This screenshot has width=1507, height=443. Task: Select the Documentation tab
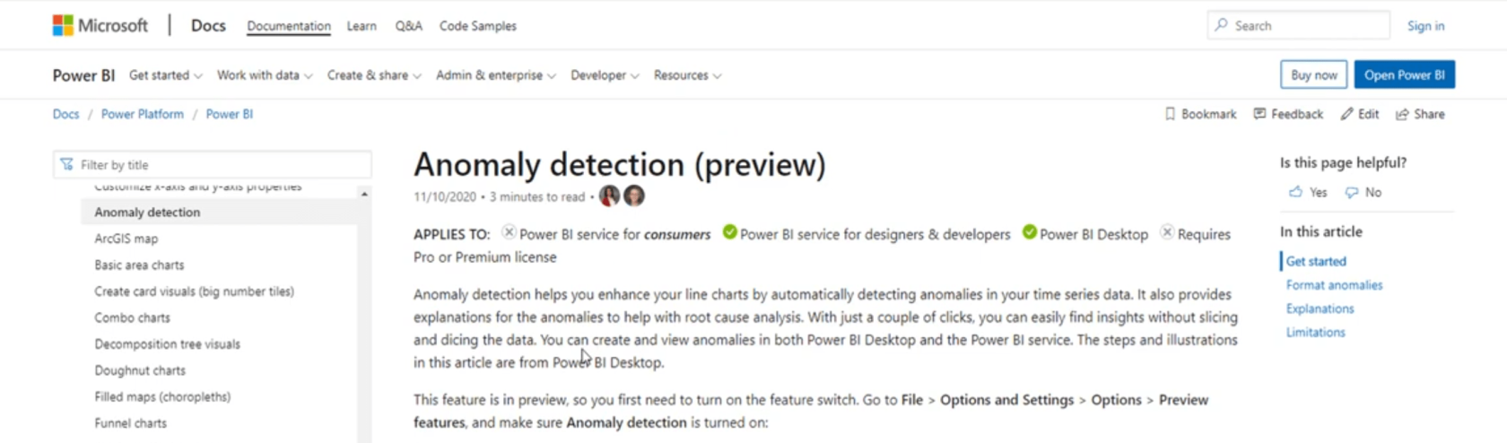[x=289, y=26]
